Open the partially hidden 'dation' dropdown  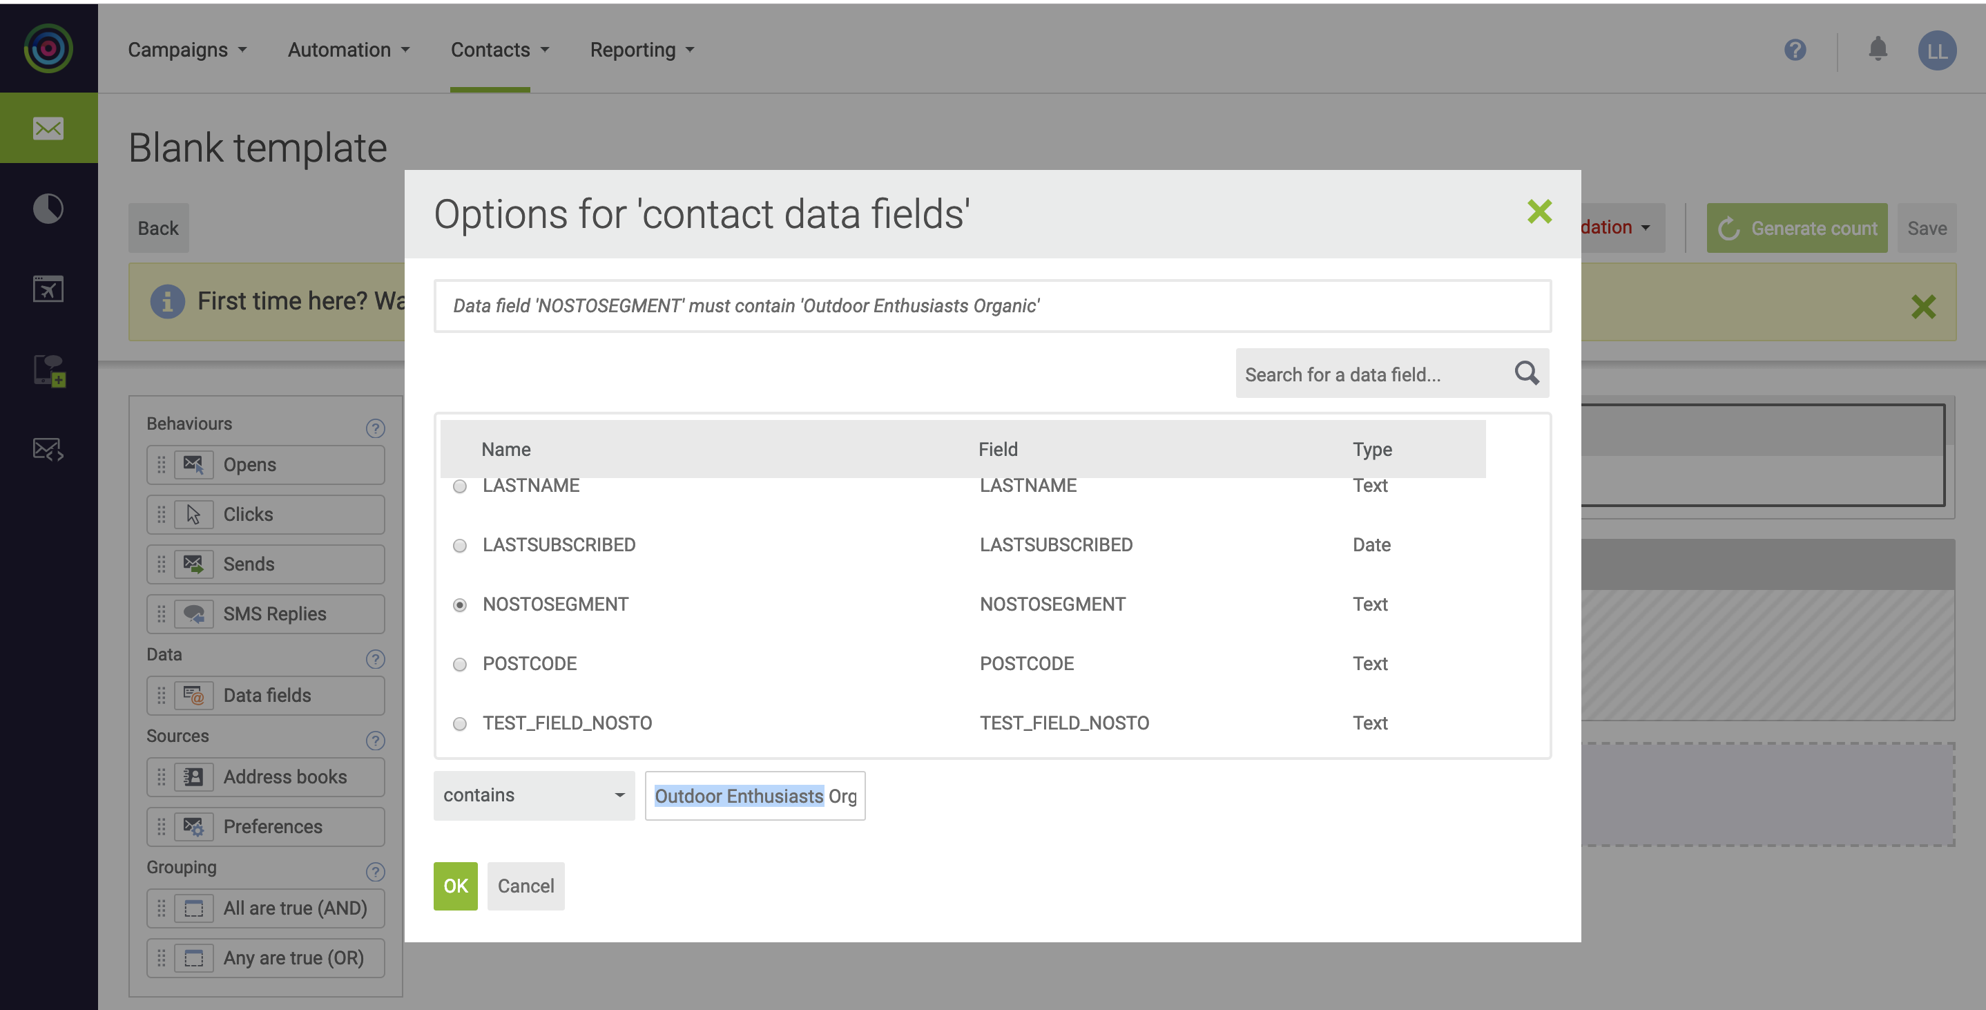click(1623, 227)
